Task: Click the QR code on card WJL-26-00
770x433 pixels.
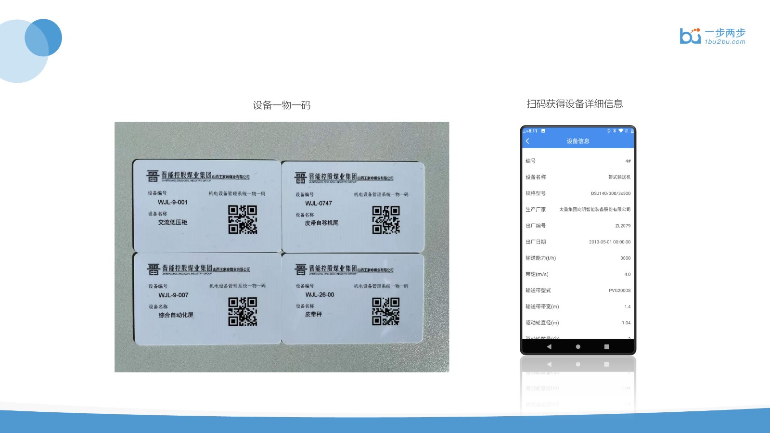Action: pyautogui.click(x=386, y=311)
